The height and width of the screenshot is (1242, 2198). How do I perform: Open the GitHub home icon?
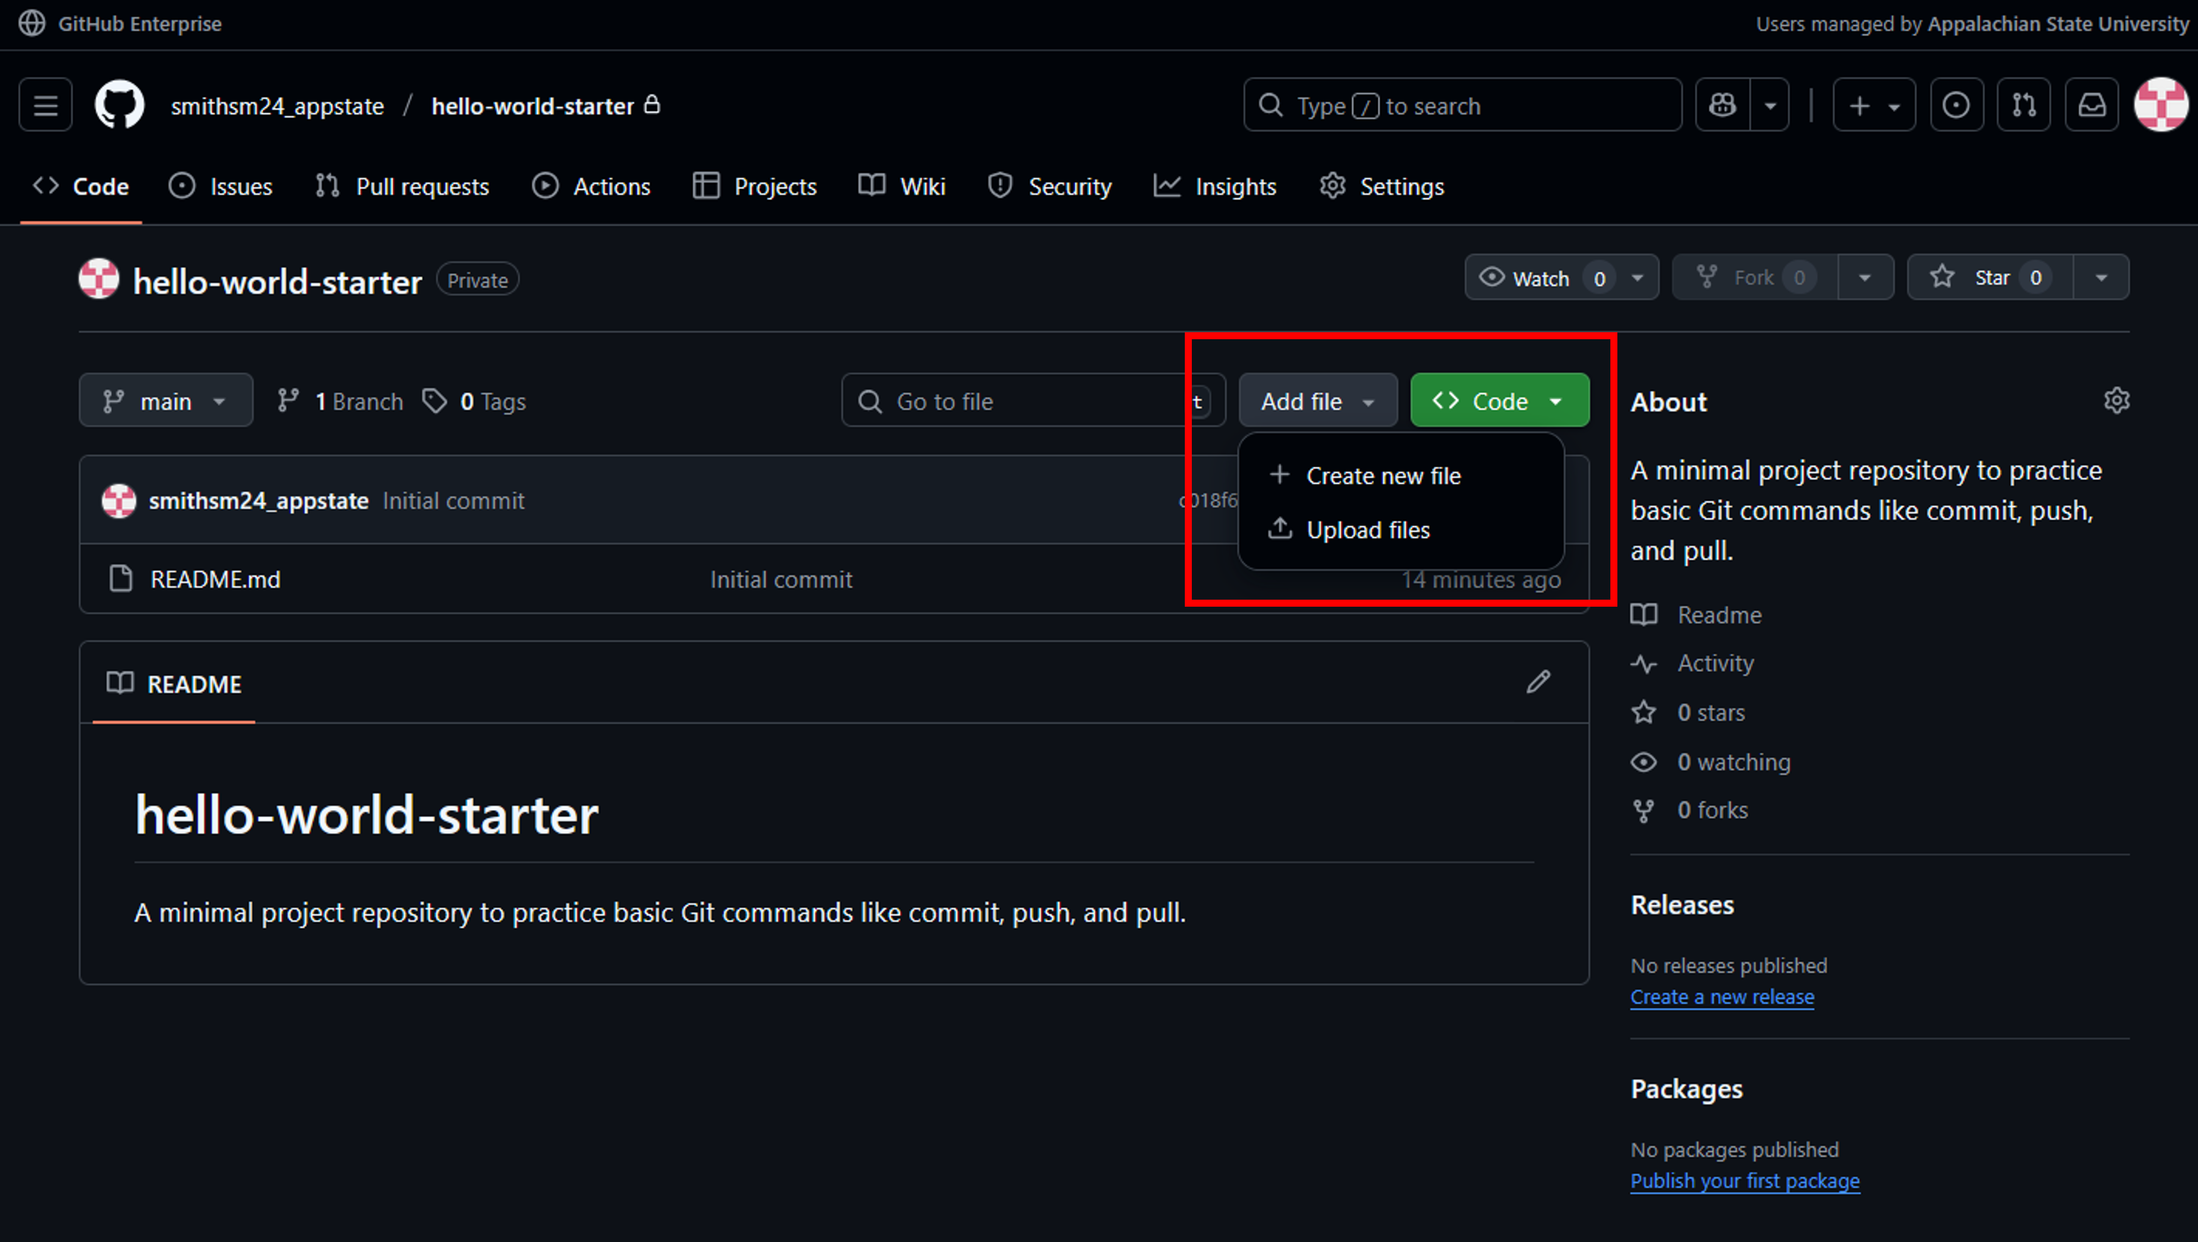[118, 104]
